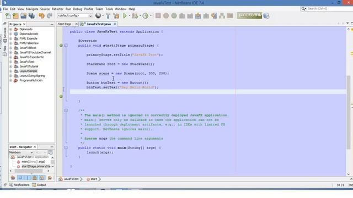
Task: Expand the FXML Example project node
Action: (x=11, y=38)
